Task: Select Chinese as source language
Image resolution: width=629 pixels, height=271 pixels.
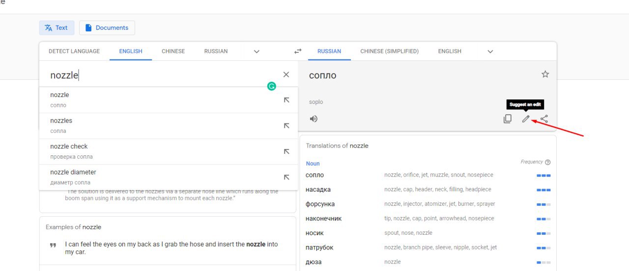Action: pyautogui.click(x=173, y=51)
